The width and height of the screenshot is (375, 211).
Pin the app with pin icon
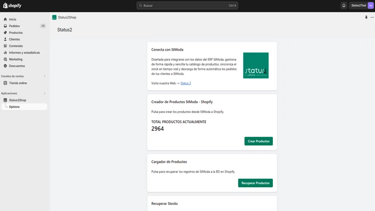pyautogui.click(x=366, y=17)
